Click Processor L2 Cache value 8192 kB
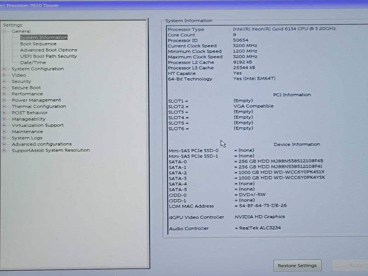The image size is (368, 276). tap(242, 62)
